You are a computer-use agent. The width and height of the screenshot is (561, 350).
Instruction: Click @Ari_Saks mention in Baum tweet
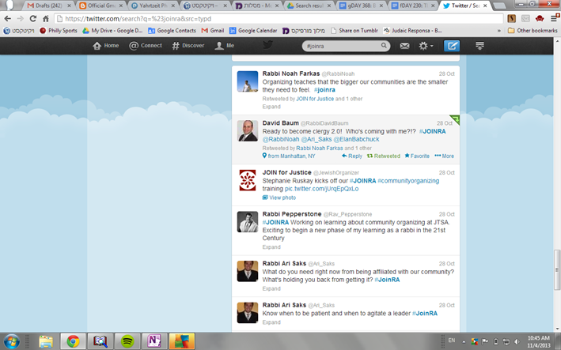coord(317,139)
